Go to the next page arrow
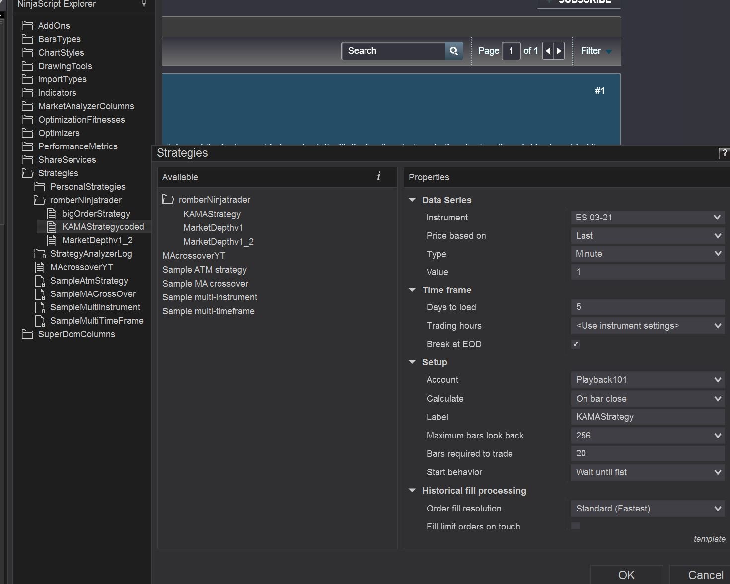The height and width of the screenshot is (584, 730). 559,51
